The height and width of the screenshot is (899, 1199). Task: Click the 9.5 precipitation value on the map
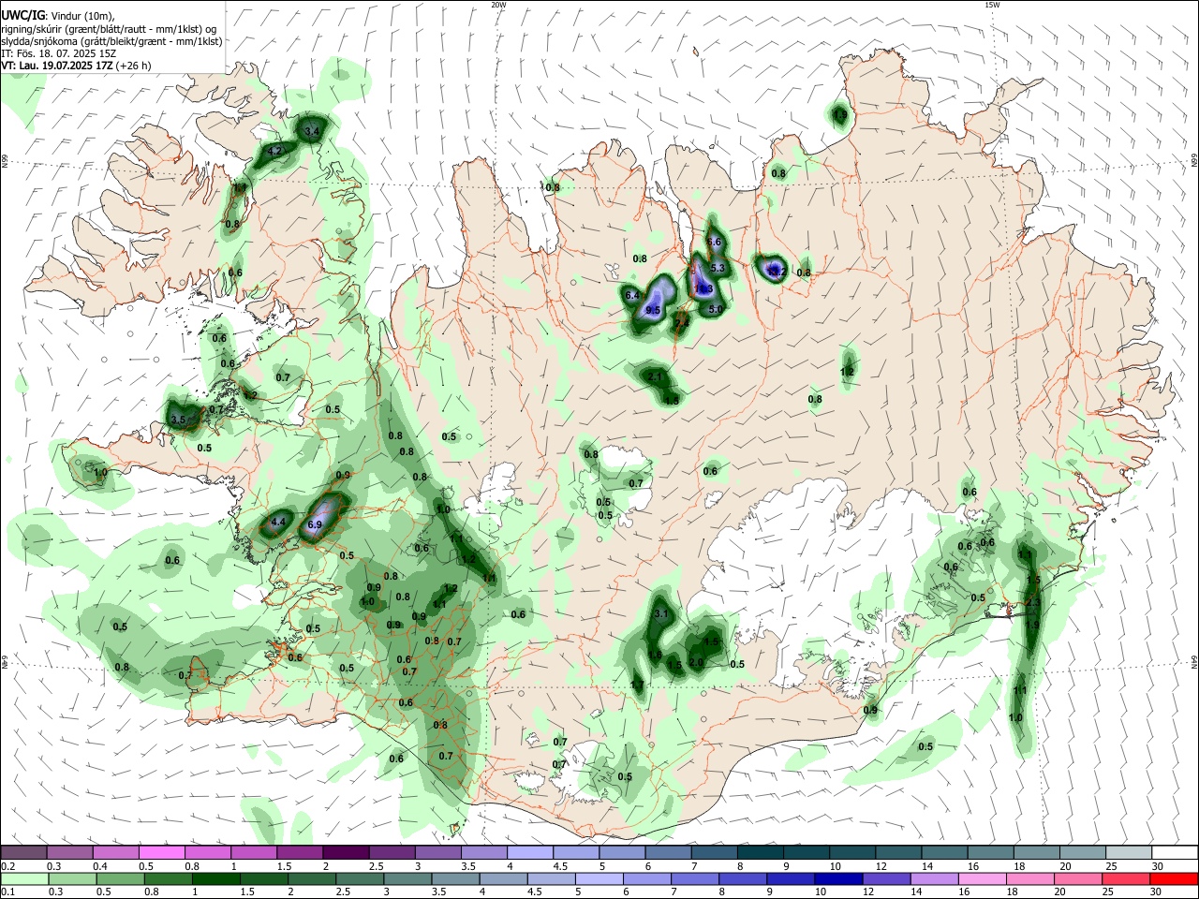pos(653,310)
